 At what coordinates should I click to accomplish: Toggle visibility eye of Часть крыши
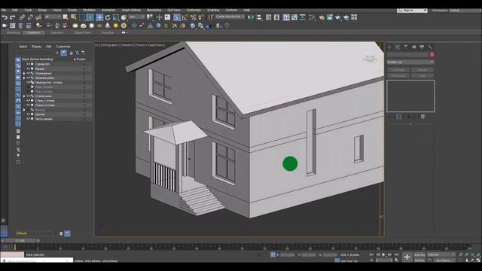coord(28,119)
